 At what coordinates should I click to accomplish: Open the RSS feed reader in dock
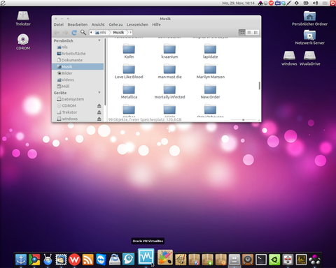point(88,260)
